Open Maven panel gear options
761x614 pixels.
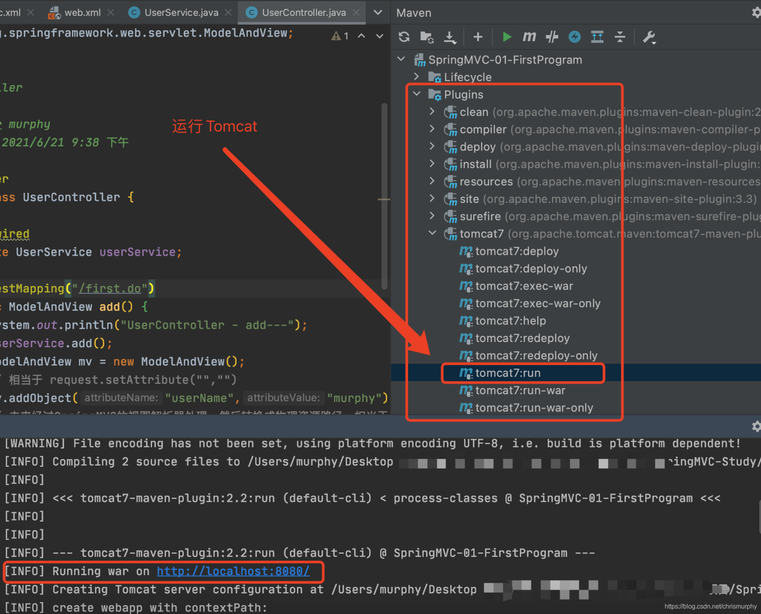[x=756, y=13]
